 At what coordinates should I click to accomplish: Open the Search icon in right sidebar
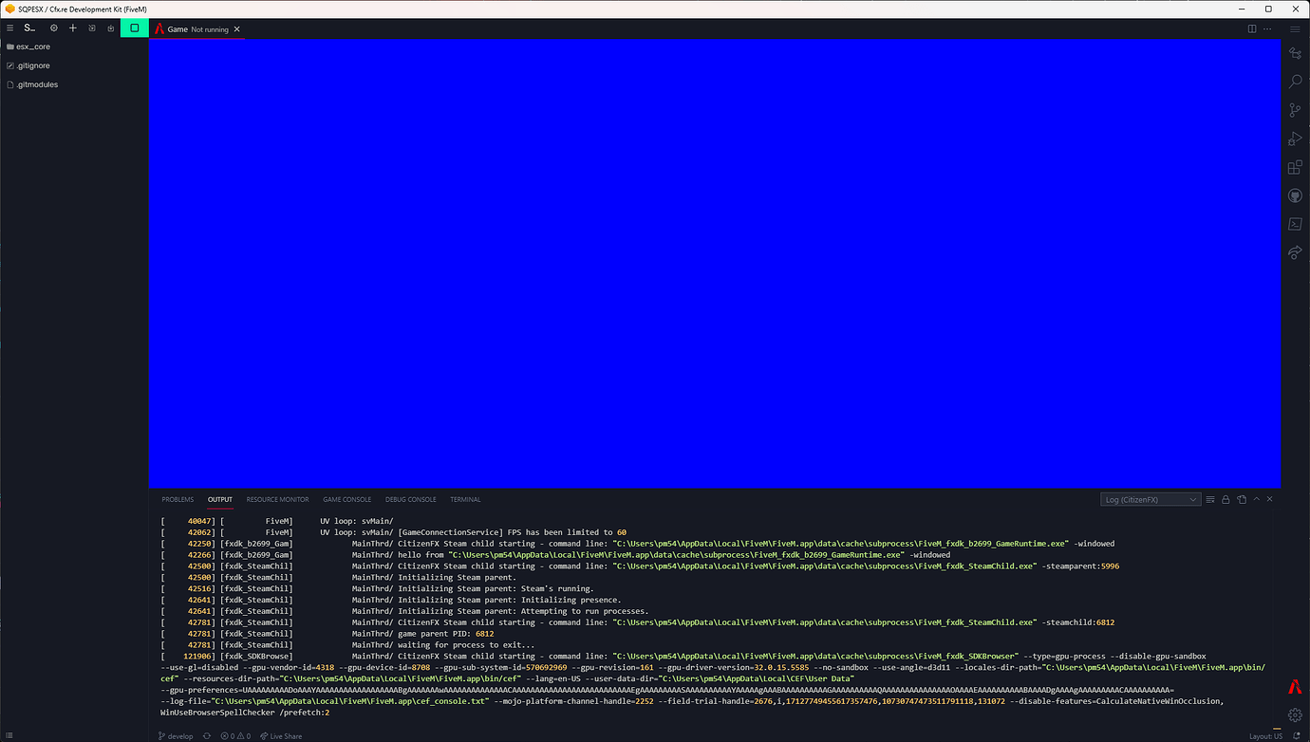point(1295,83)
